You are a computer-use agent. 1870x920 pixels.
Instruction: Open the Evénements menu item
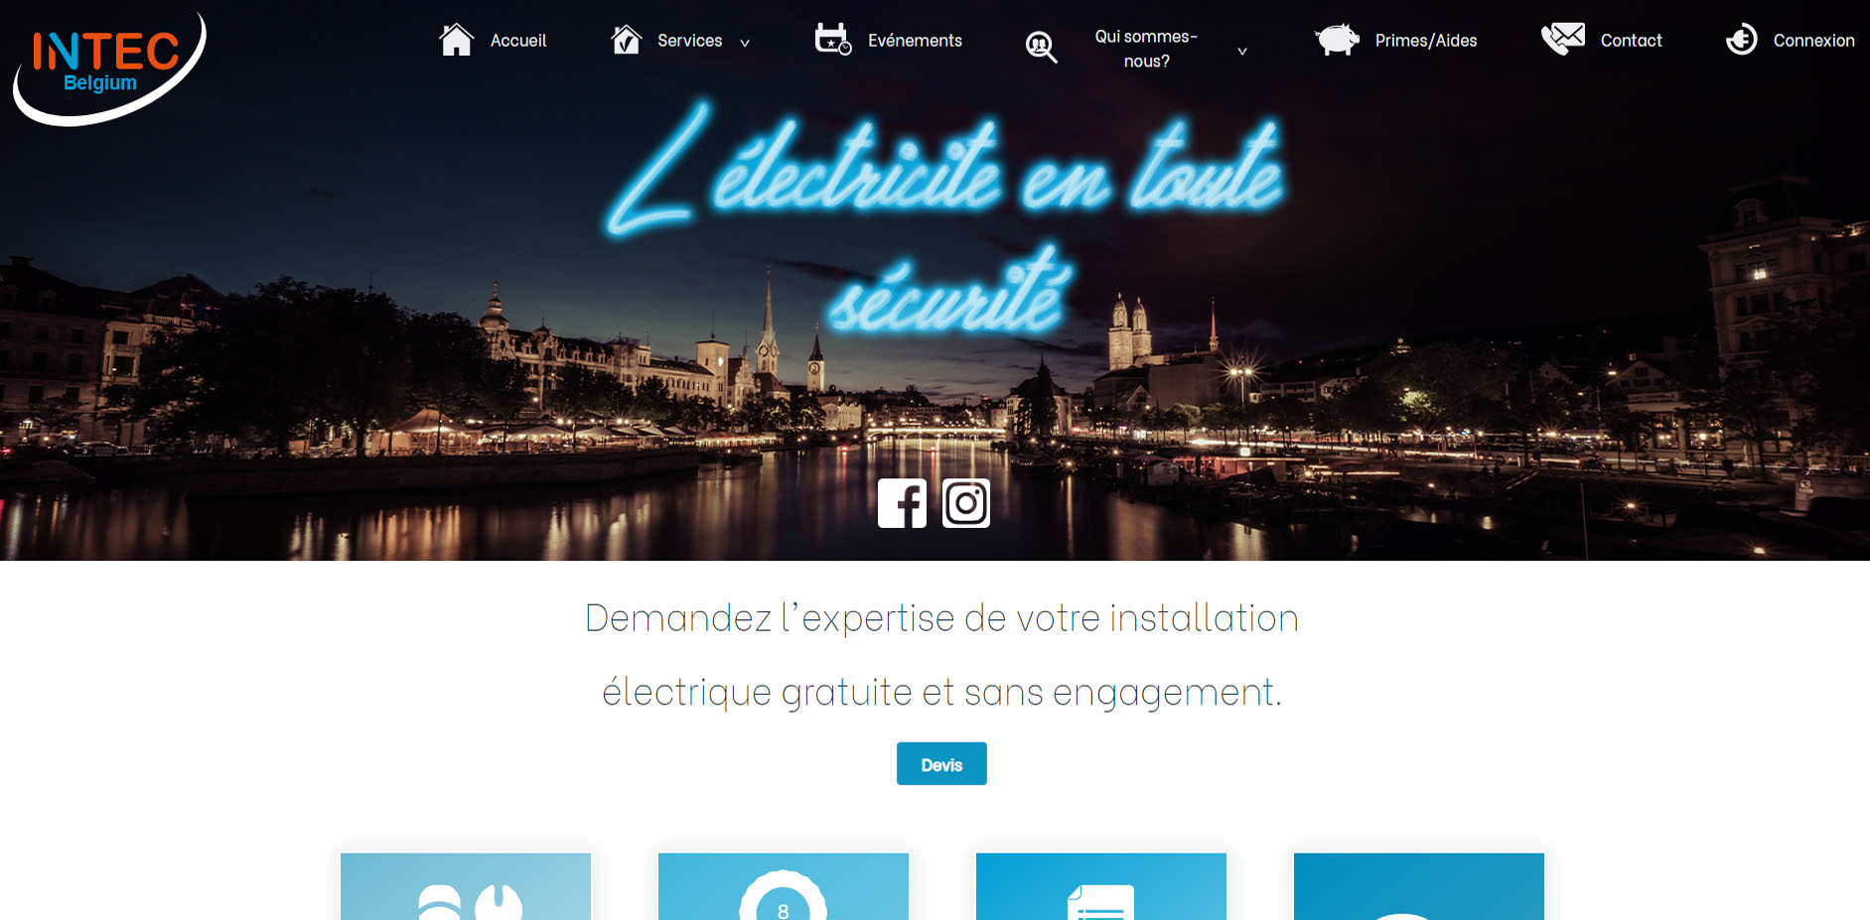point(915,41)
